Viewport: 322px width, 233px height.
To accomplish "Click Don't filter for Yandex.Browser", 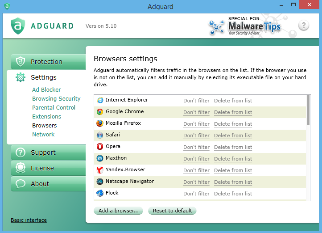I will [196, 170].
